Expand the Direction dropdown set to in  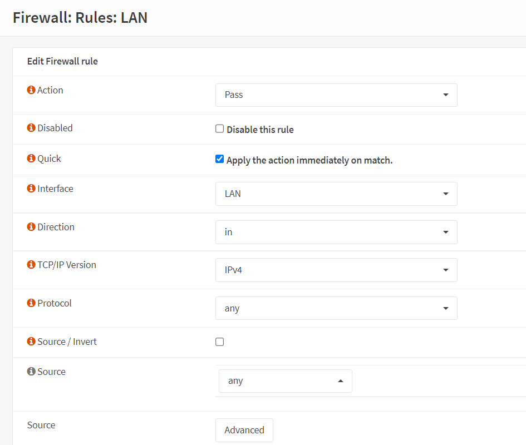pos(336,232)
